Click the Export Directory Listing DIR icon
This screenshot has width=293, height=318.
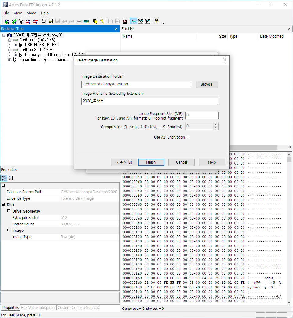pos(125,21)
